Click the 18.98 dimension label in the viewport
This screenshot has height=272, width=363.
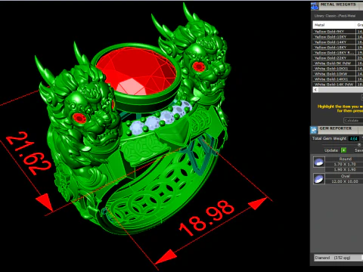tap(206, 218)
